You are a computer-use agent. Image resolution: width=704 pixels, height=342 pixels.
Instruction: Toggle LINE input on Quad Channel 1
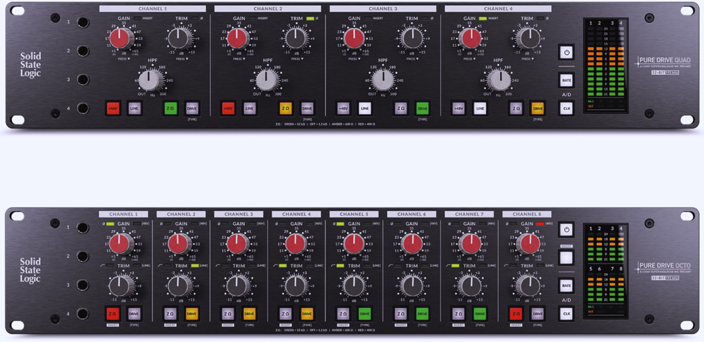click(134, 108)
